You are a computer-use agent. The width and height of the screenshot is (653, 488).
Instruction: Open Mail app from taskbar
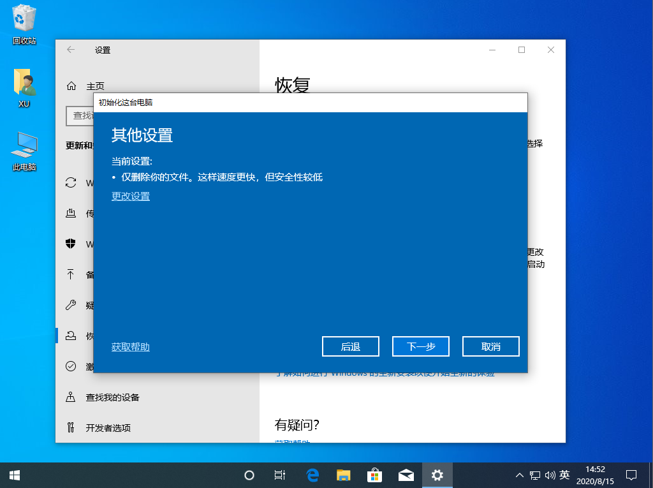(x=406, y=475)
